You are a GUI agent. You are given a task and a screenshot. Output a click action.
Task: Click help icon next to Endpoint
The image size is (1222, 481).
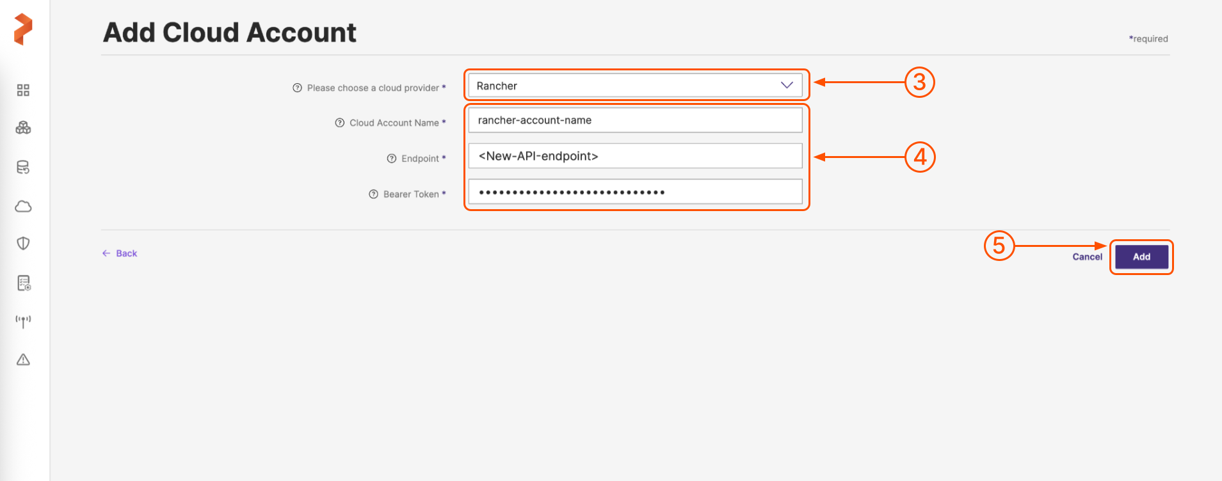(x=392, y=159)
